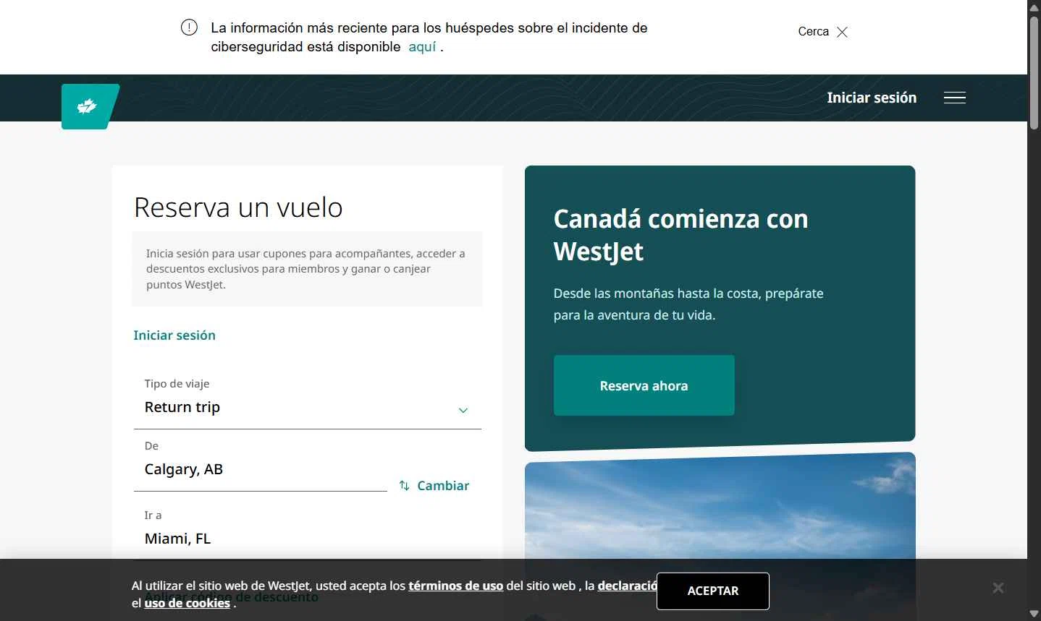
Task: Click Iniciar sesión in the header
Action: click(872, 98)
